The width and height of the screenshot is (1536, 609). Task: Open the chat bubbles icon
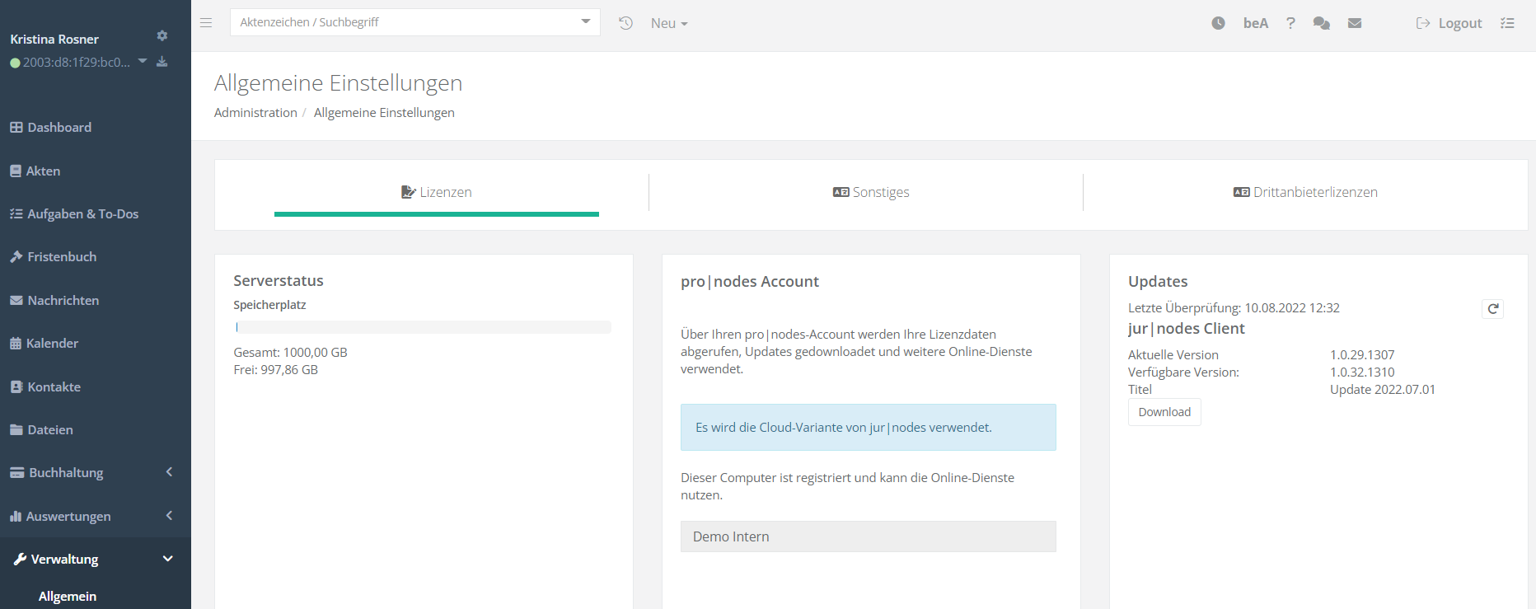(1322, 23)
